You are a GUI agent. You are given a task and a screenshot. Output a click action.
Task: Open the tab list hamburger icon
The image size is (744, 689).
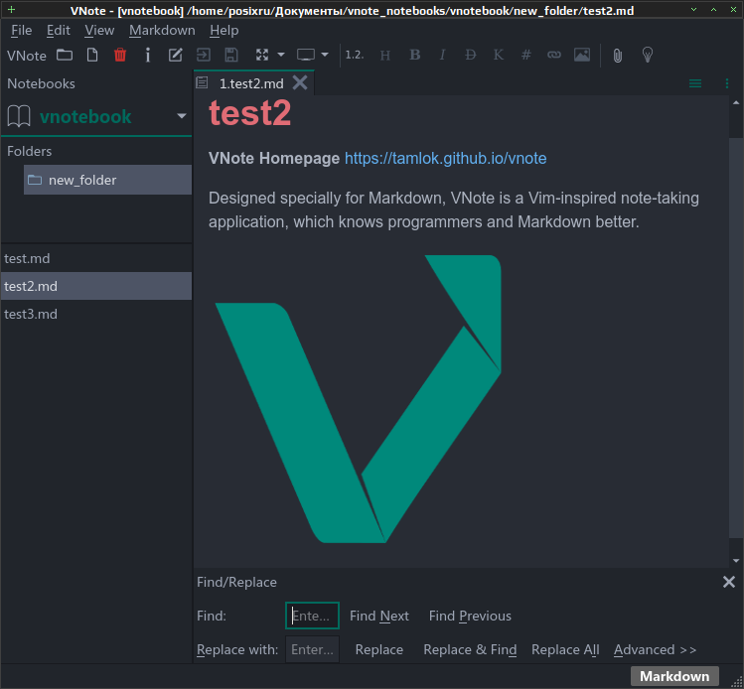click(x=695, y=83)
